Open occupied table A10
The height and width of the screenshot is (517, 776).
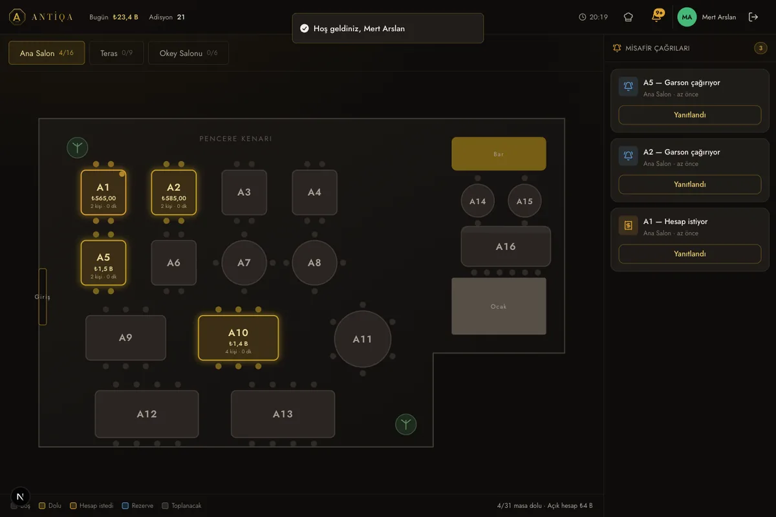[x=239, y=338]
